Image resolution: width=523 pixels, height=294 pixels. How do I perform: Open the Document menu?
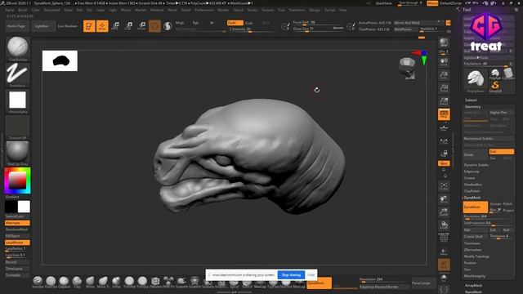tap(52, 10)
